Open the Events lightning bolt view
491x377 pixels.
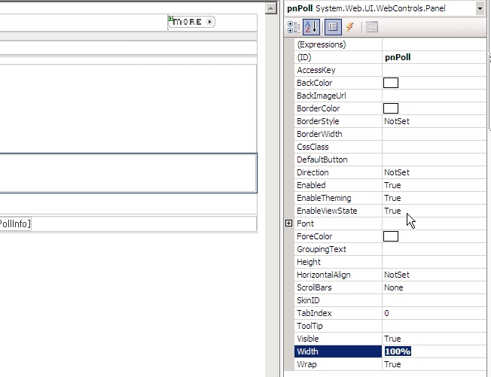(349, 27)
